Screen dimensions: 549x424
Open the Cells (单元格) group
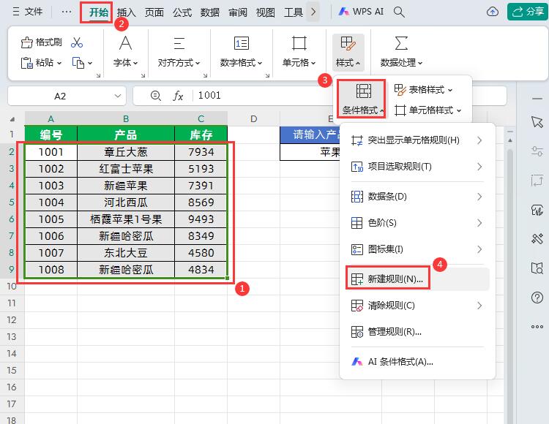click(x=299, y=52)
